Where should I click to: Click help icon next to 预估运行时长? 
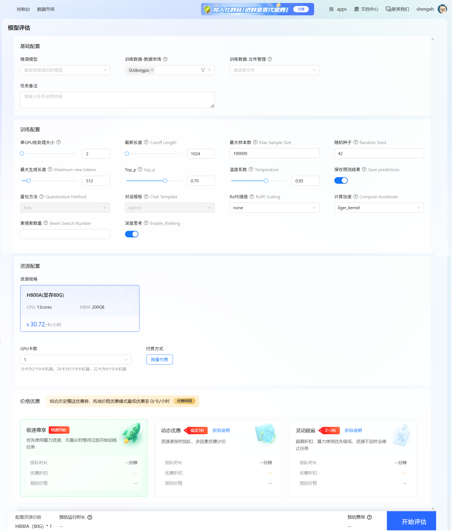coord(90,517)
